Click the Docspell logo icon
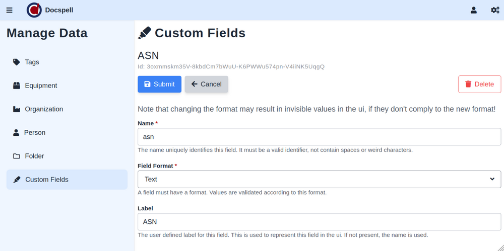 click(x=34, y=10)
